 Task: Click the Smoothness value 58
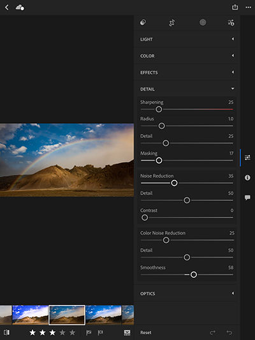pyautogui.click(x=231, y=267)
